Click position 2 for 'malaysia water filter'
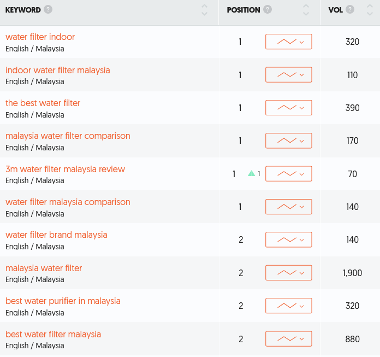The height and width of the screenshot is (357, 380). [x=241, y=273]
